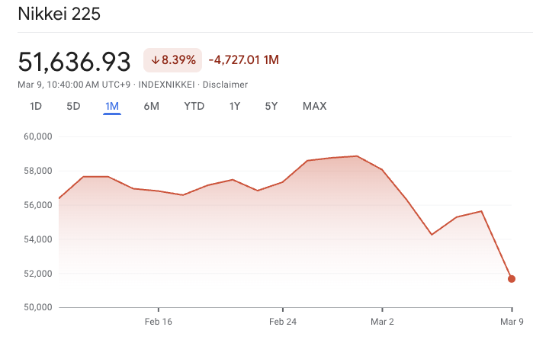Click the red endpoint dot on chart
This screenshot has height=340, width=533.
coord(512,279)
